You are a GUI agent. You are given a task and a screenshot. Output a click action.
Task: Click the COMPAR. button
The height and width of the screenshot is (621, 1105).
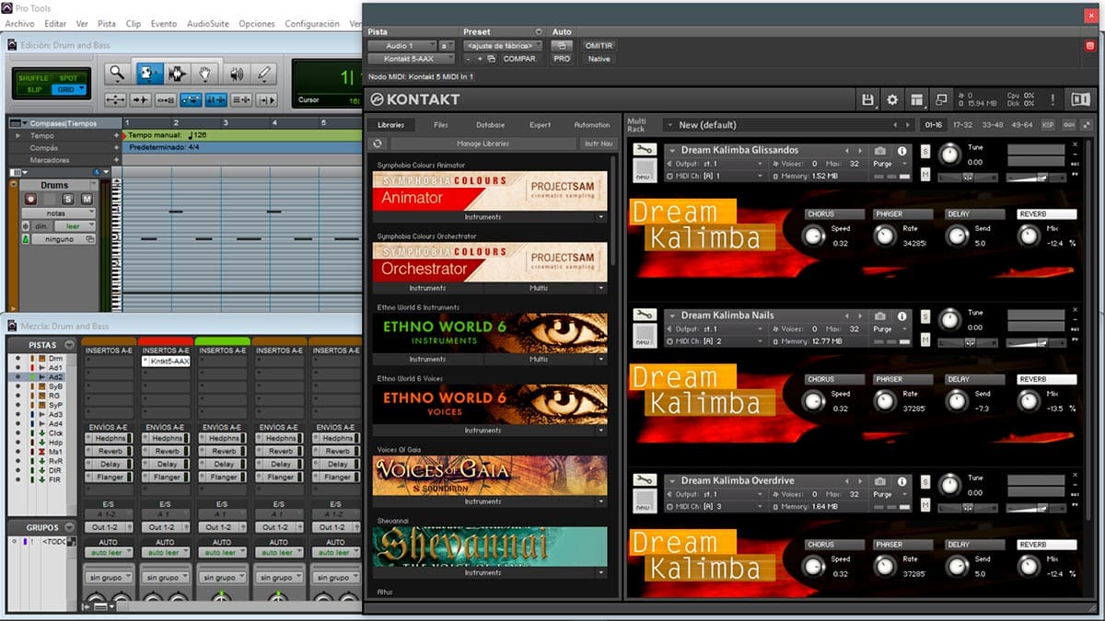[520, 59]
